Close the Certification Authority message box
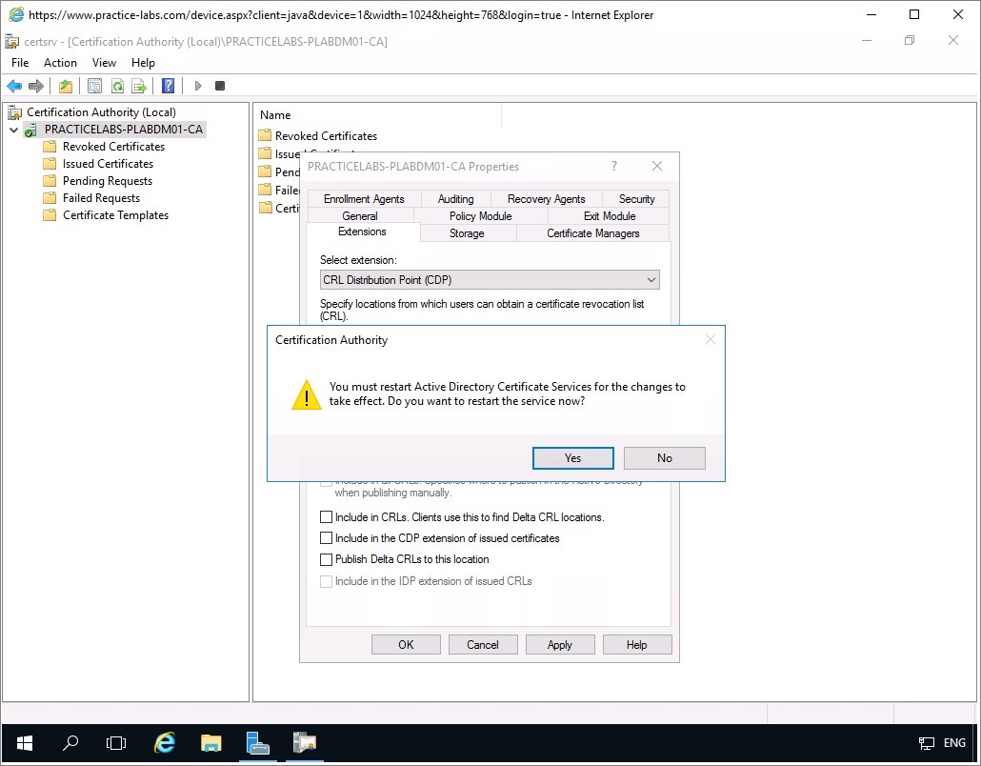The height and width of the screenshot is (766, 981). pyautogui.click(x=711, y=339)
